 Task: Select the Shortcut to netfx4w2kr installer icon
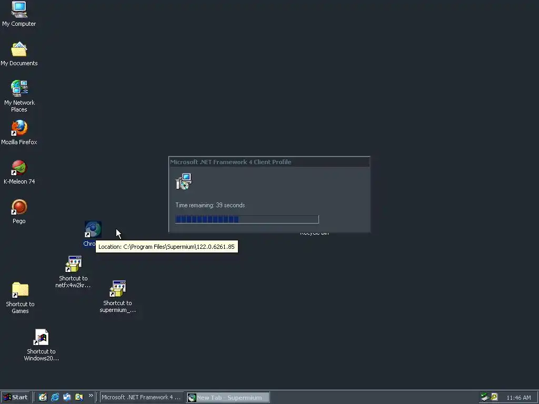pyautogui.click(x=73, y=264)
